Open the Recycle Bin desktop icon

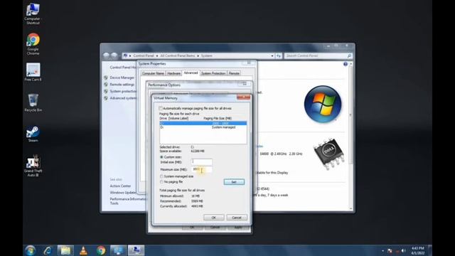(33, 102)
